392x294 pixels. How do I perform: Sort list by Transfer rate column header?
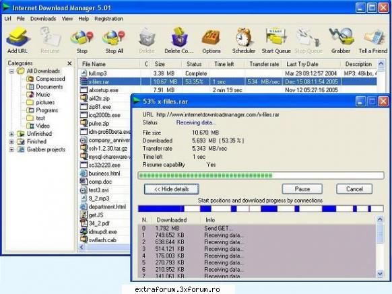(x=264, y=64)
